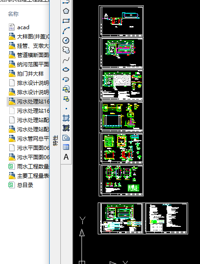Pick the Revision Cloud tool
Image resolution: width=200 pixels, height=264 pixels.
click(x=66, y=50)
